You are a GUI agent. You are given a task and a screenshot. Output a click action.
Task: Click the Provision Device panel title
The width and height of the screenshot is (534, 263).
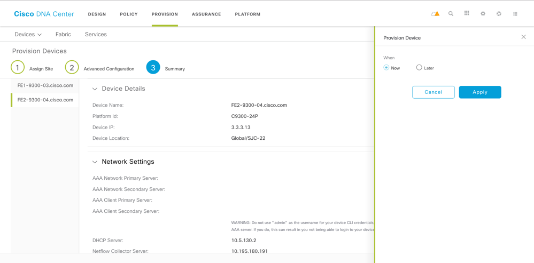tap(402, 38)
